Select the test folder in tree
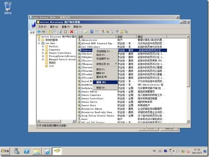Screen dimensions: 209x157 coord(52,66)
